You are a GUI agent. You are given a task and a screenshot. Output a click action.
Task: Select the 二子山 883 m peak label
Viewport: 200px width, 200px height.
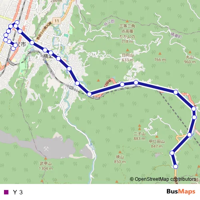point(139,136)
